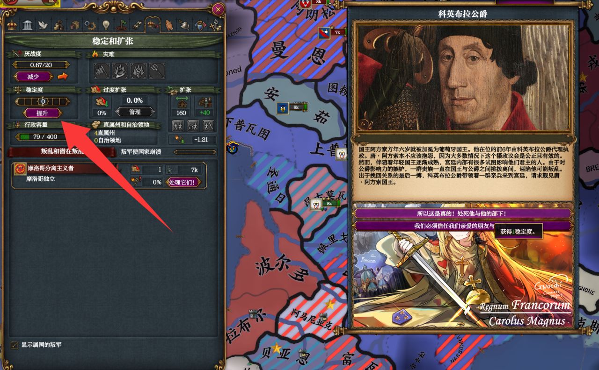Select the first disaster icon under 灾难
This screenshot has height=370, width=599.
coord(102,71)
